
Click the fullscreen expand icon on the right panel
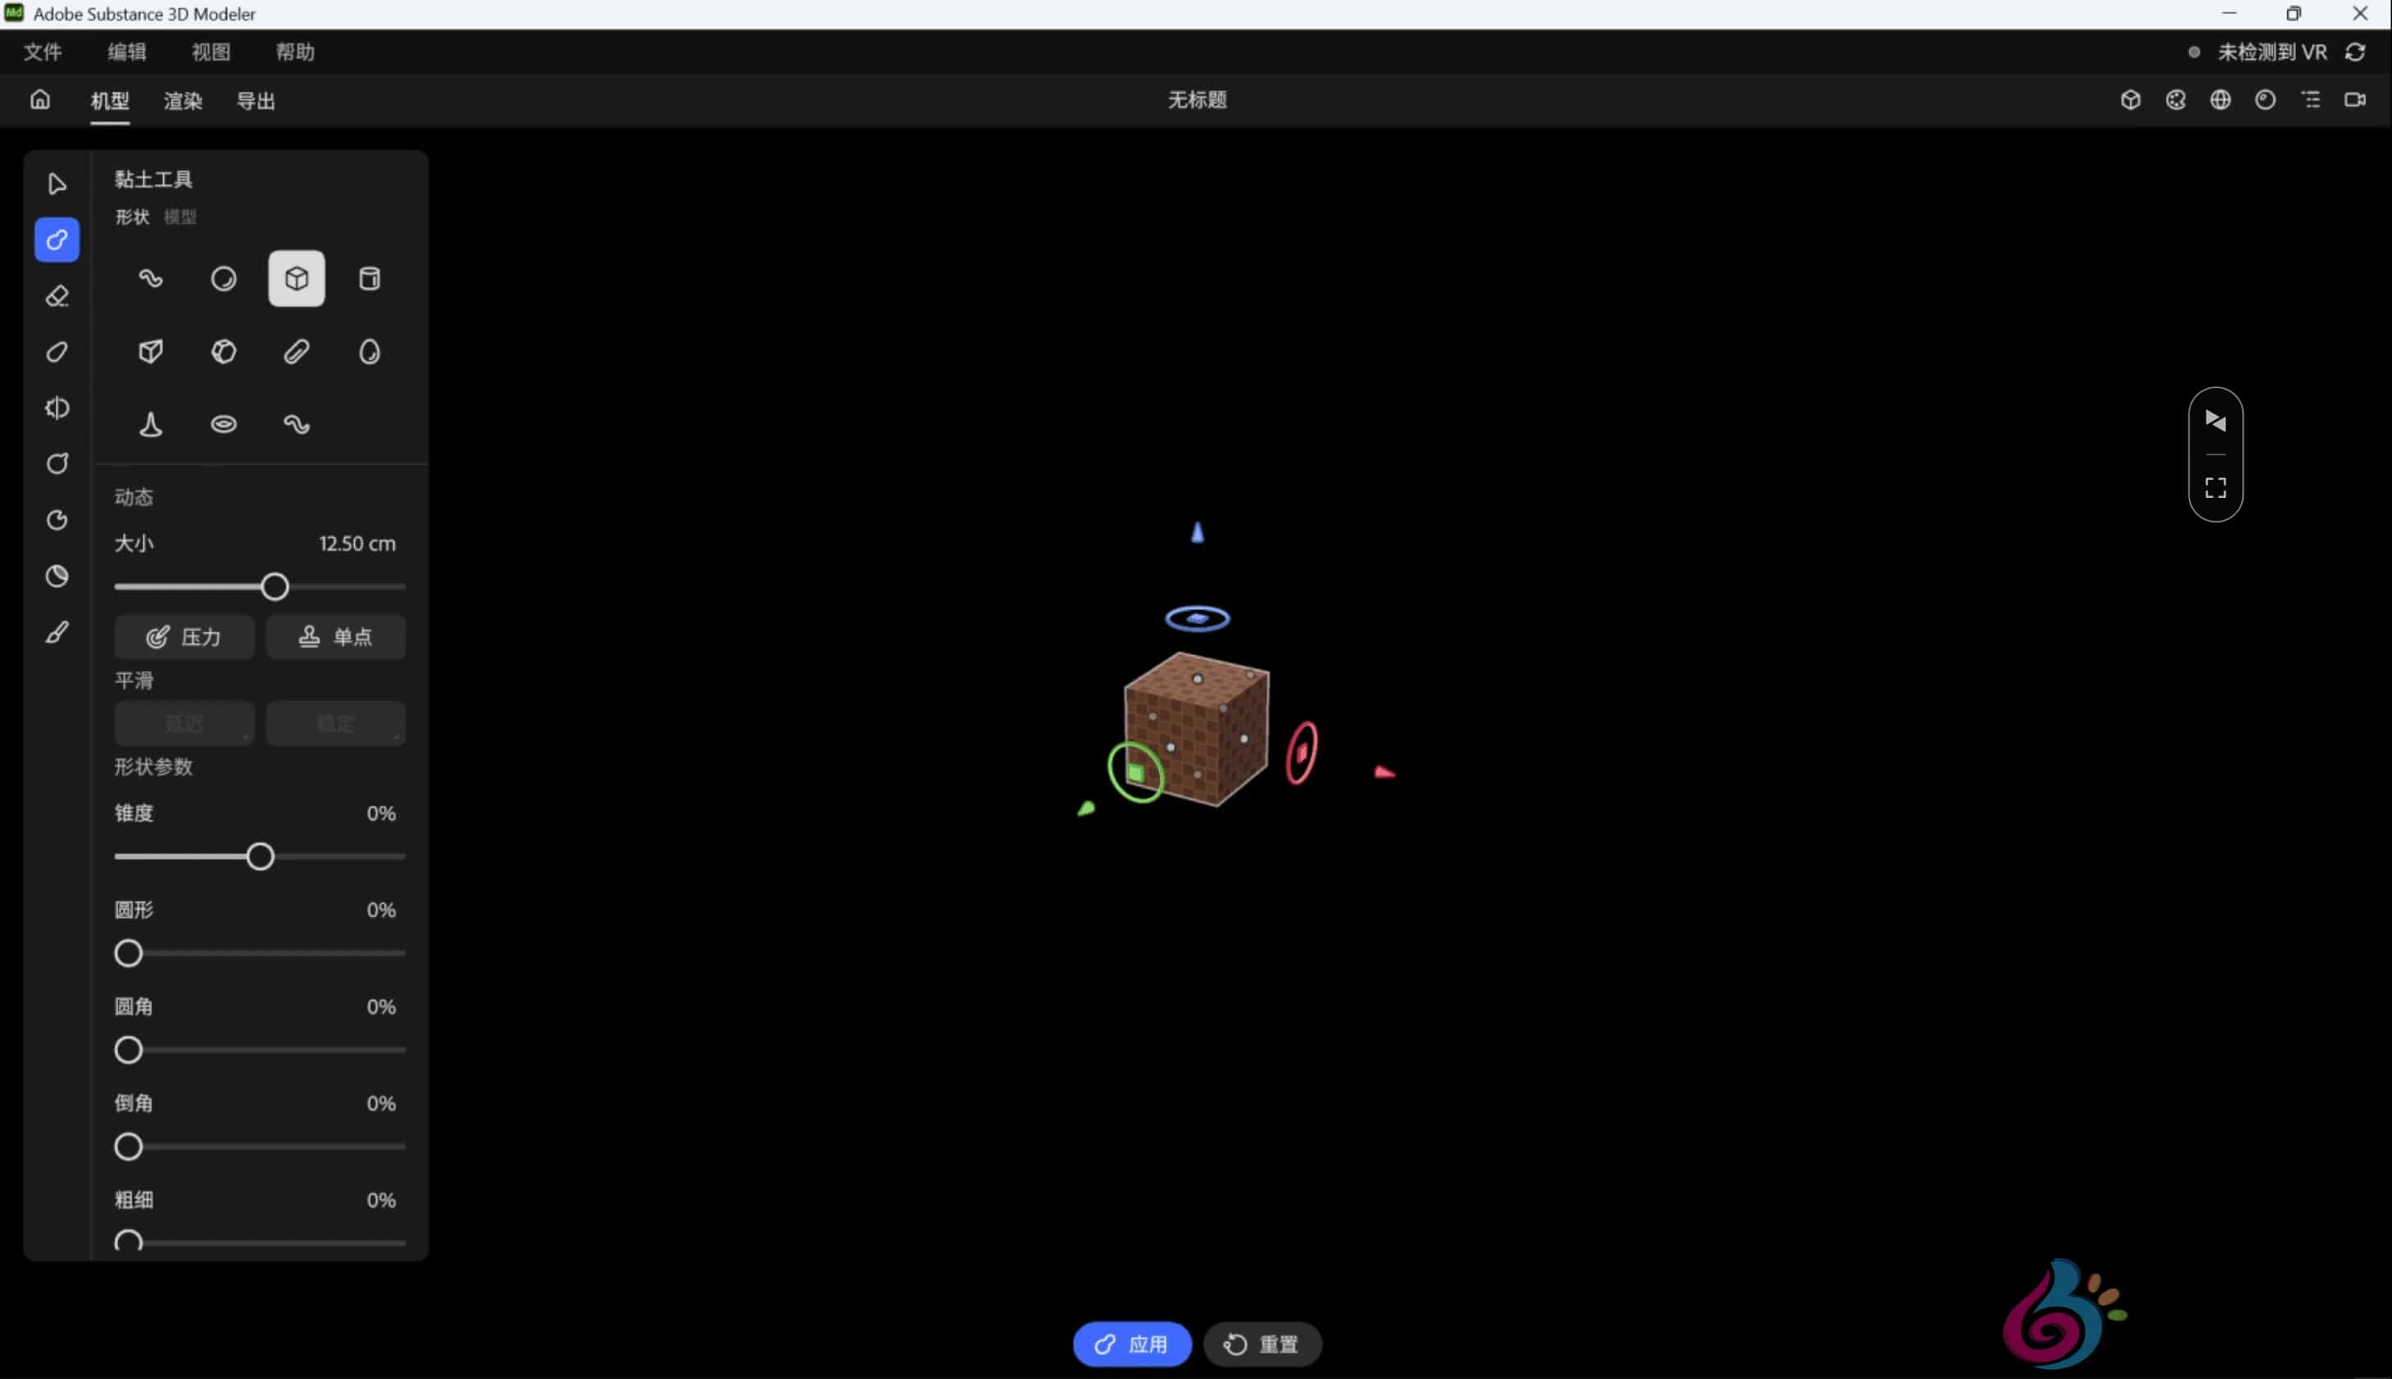click(2215, 486)
